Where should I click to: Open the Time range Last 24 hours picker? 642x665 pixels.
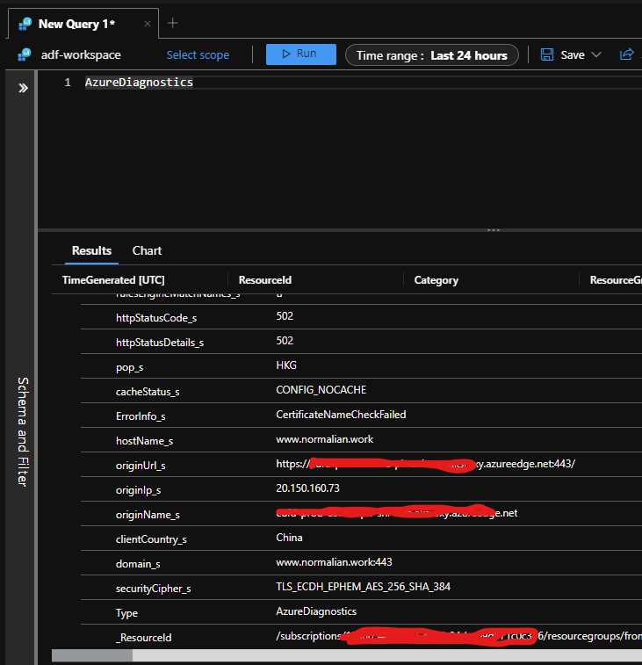coord(432,55)
